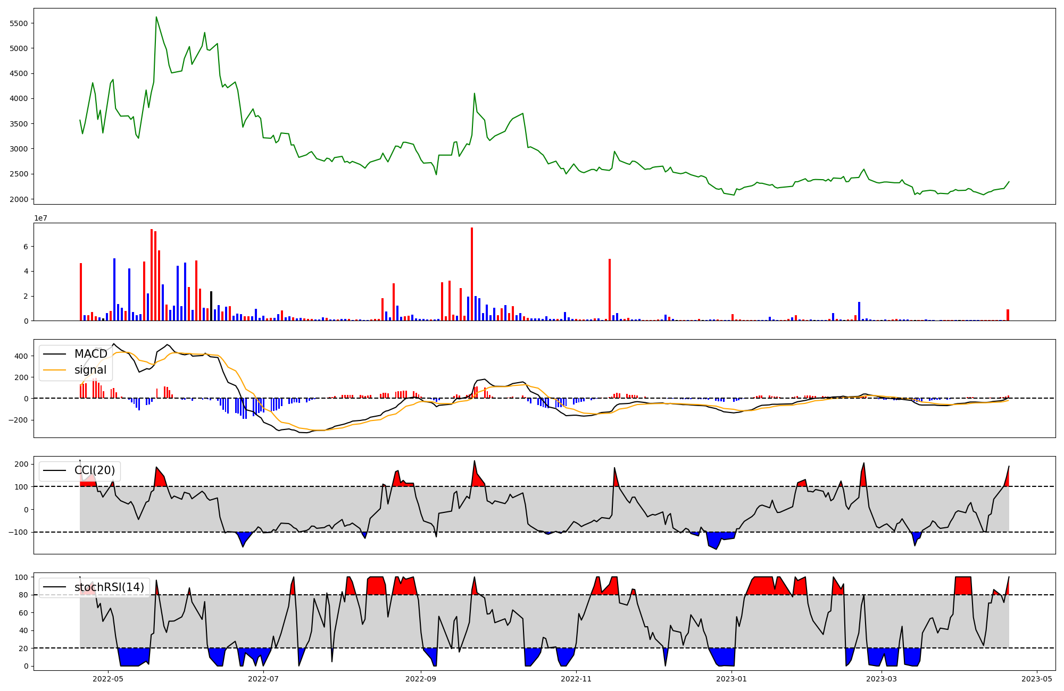Click the -200 tick label on MACD axis

(19, 420)
